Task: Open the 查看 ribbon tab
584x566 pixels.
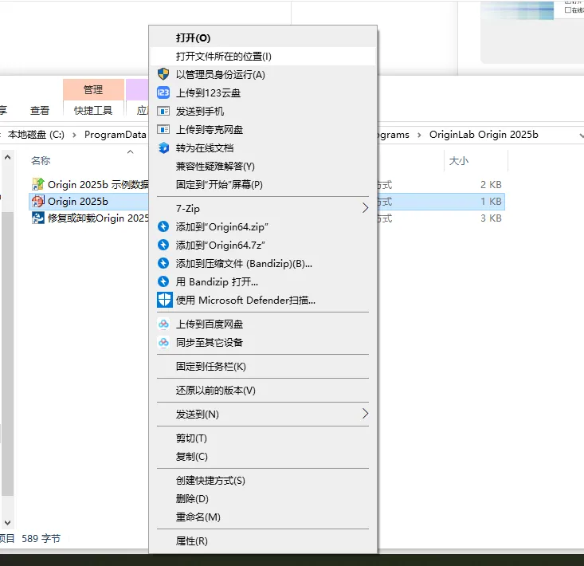Action: (x=40, y=110)
